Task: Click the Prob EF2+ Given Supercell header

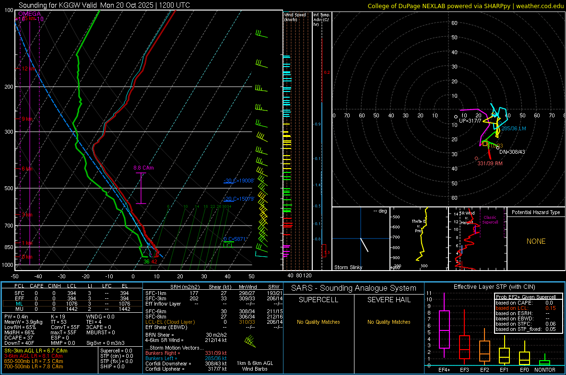Action: [526, 297]
